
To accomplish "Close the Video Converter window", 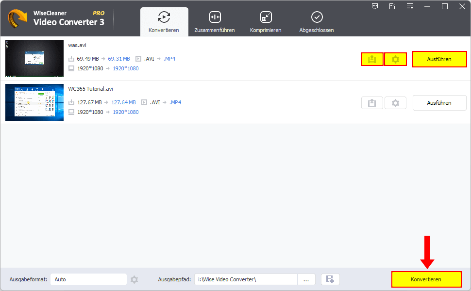I will click(462, 6).
